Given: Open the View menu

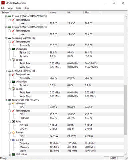Looking at the screenshot, I should [x=10, y=8].
